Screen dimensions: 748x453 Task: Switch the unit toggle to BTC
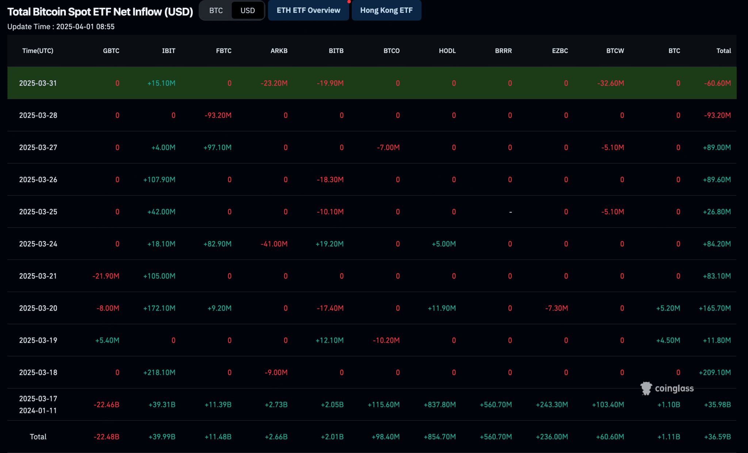pos(216,11)
